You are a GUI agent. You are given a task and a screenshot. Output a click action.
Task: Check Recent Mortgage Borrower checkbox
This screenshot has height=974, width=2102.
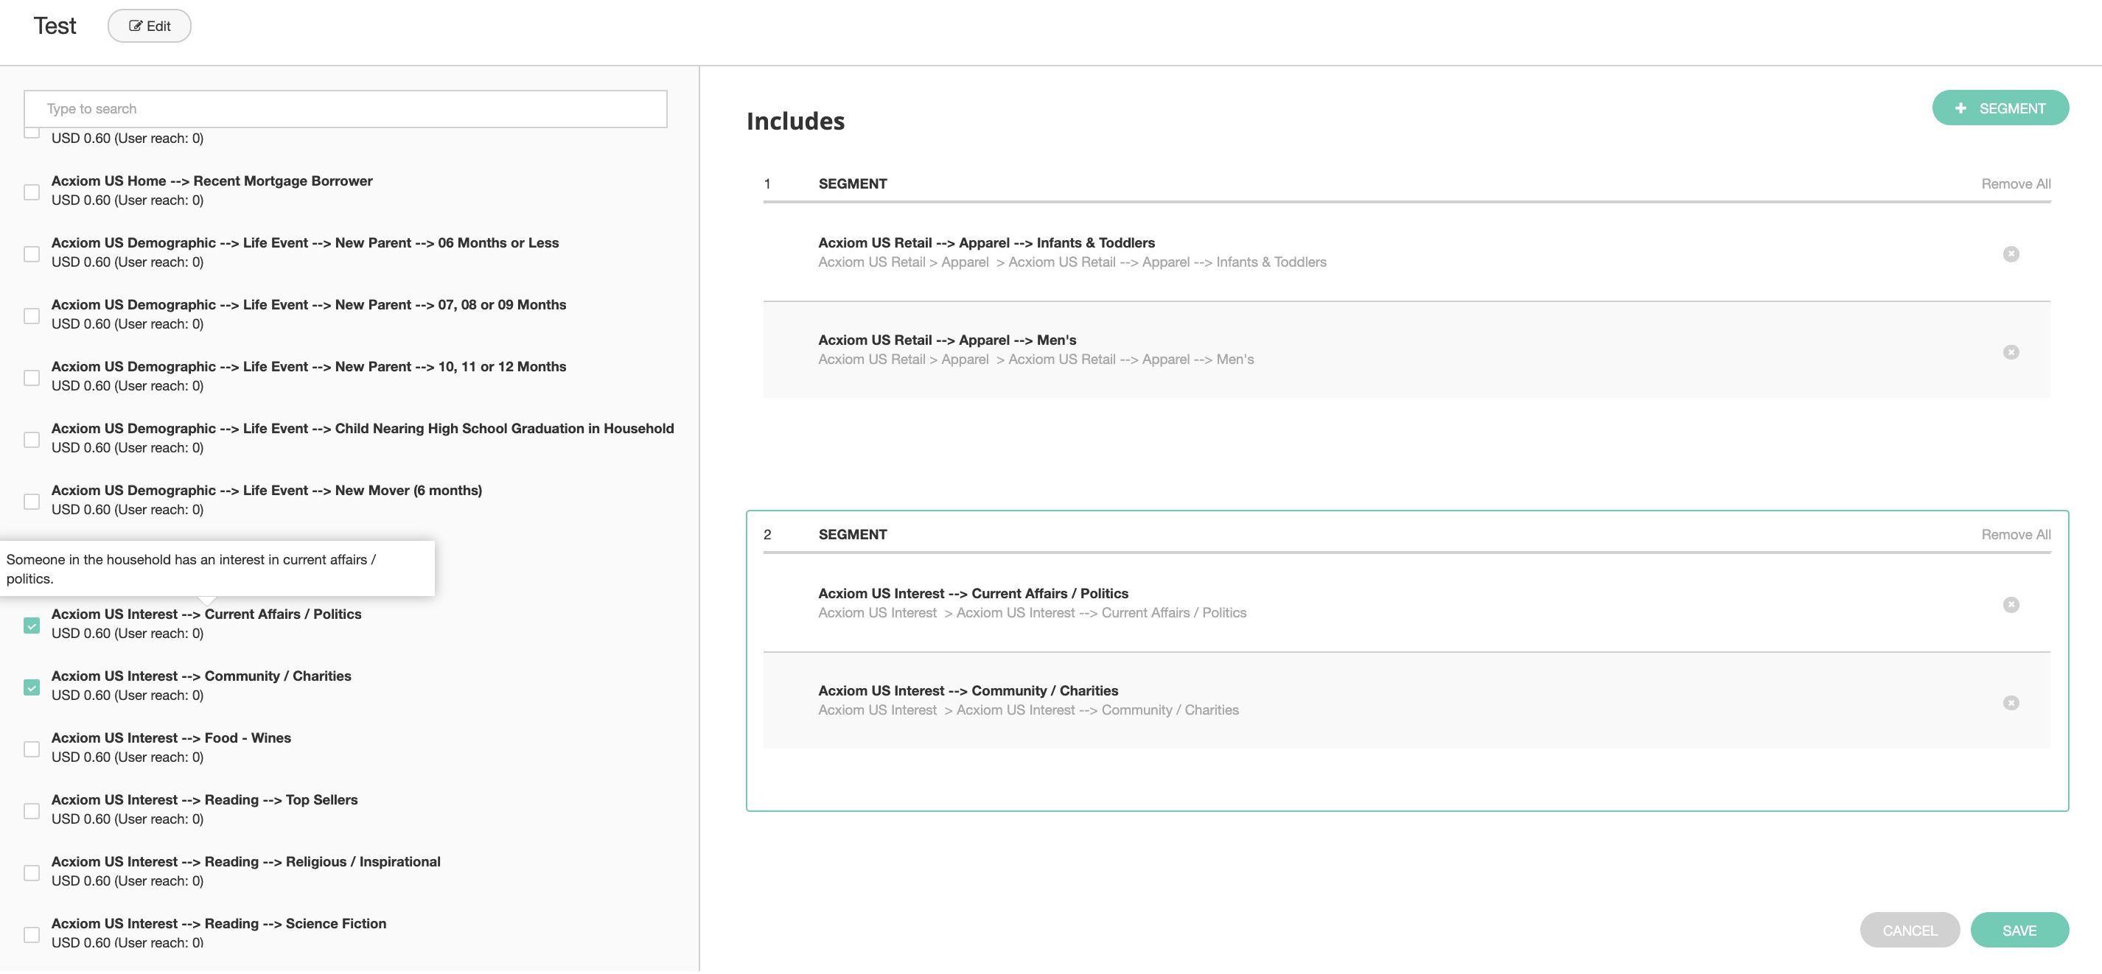(32, 192)
